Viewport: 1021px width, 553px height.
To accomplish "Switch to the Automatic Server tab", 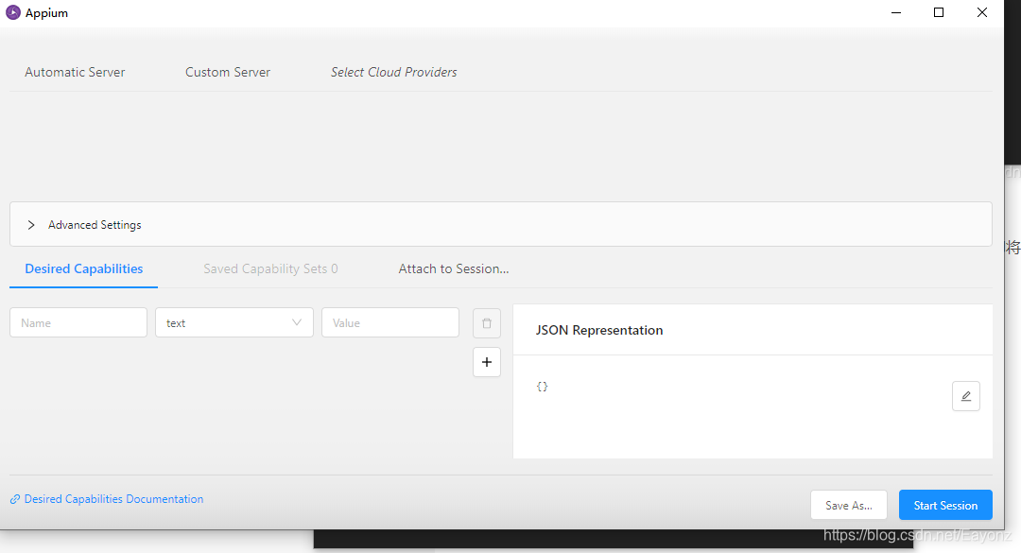I will [x=75, y=72].
